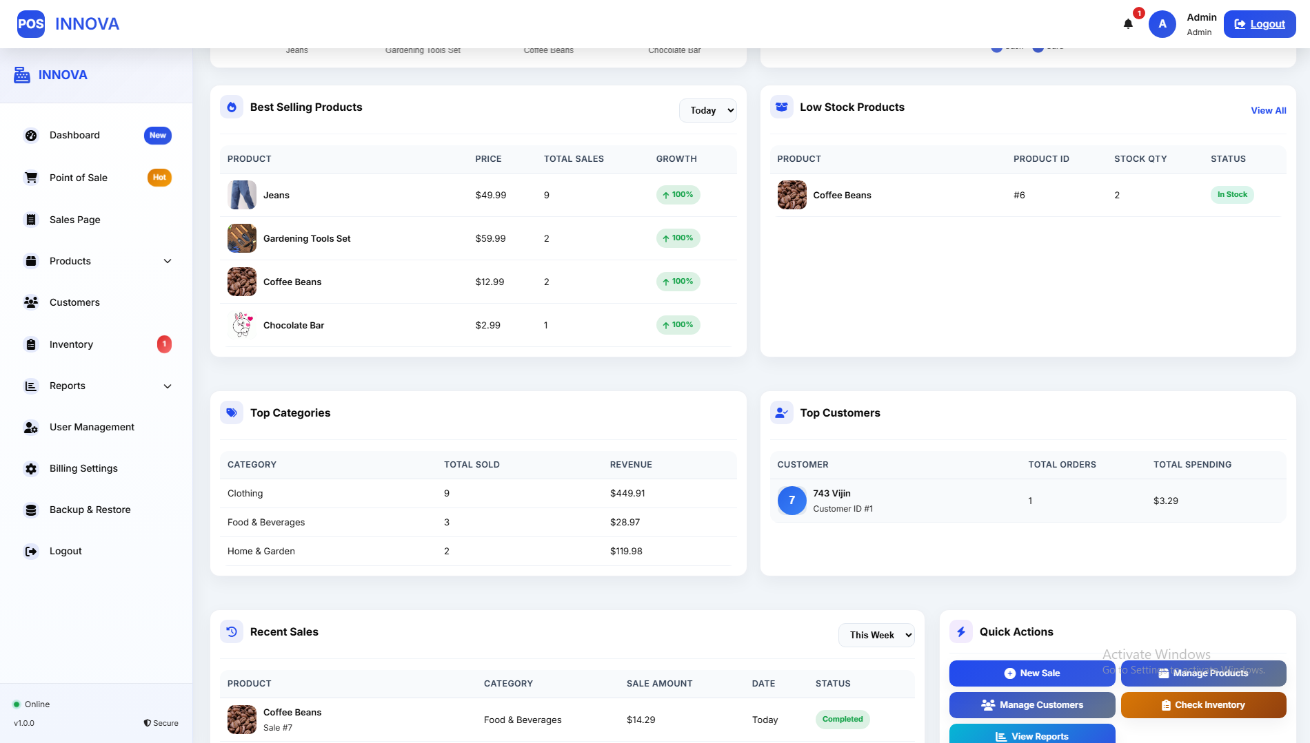Click the Quick Actions lightning icon
The image size is (1310, 743).
961,632
